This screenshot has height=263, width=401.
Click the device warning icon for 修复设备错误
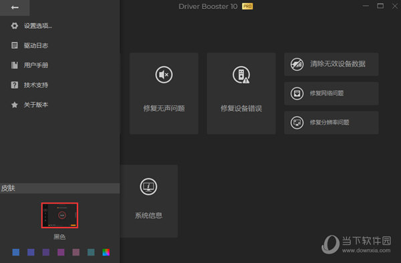[x=241, y=75]
